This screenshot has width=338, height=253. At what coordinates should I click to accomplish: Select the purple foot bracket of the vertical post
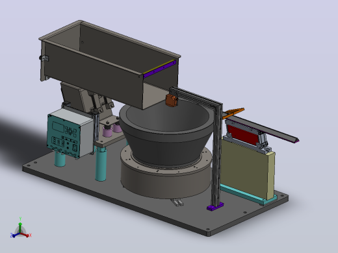(215, 206)
